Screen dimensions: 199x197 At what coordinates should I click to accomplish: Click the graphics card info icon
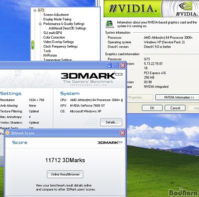(x=109, y=24)
